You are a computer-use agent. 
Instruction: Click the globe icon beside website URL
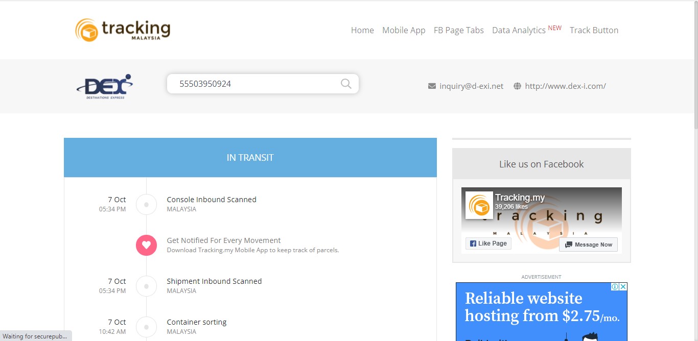[x=517, y=86]
